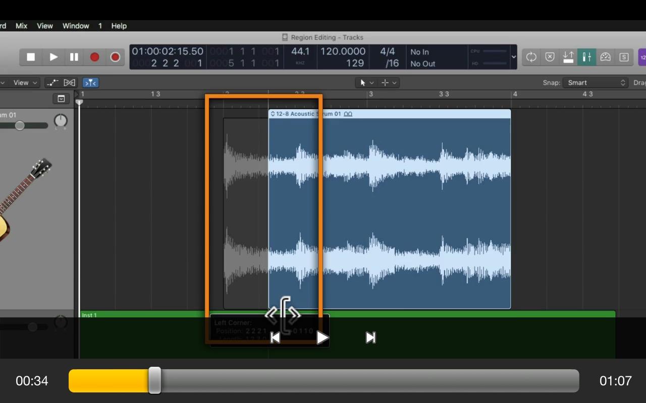Click the purple count-in button

tap(642, 57)
